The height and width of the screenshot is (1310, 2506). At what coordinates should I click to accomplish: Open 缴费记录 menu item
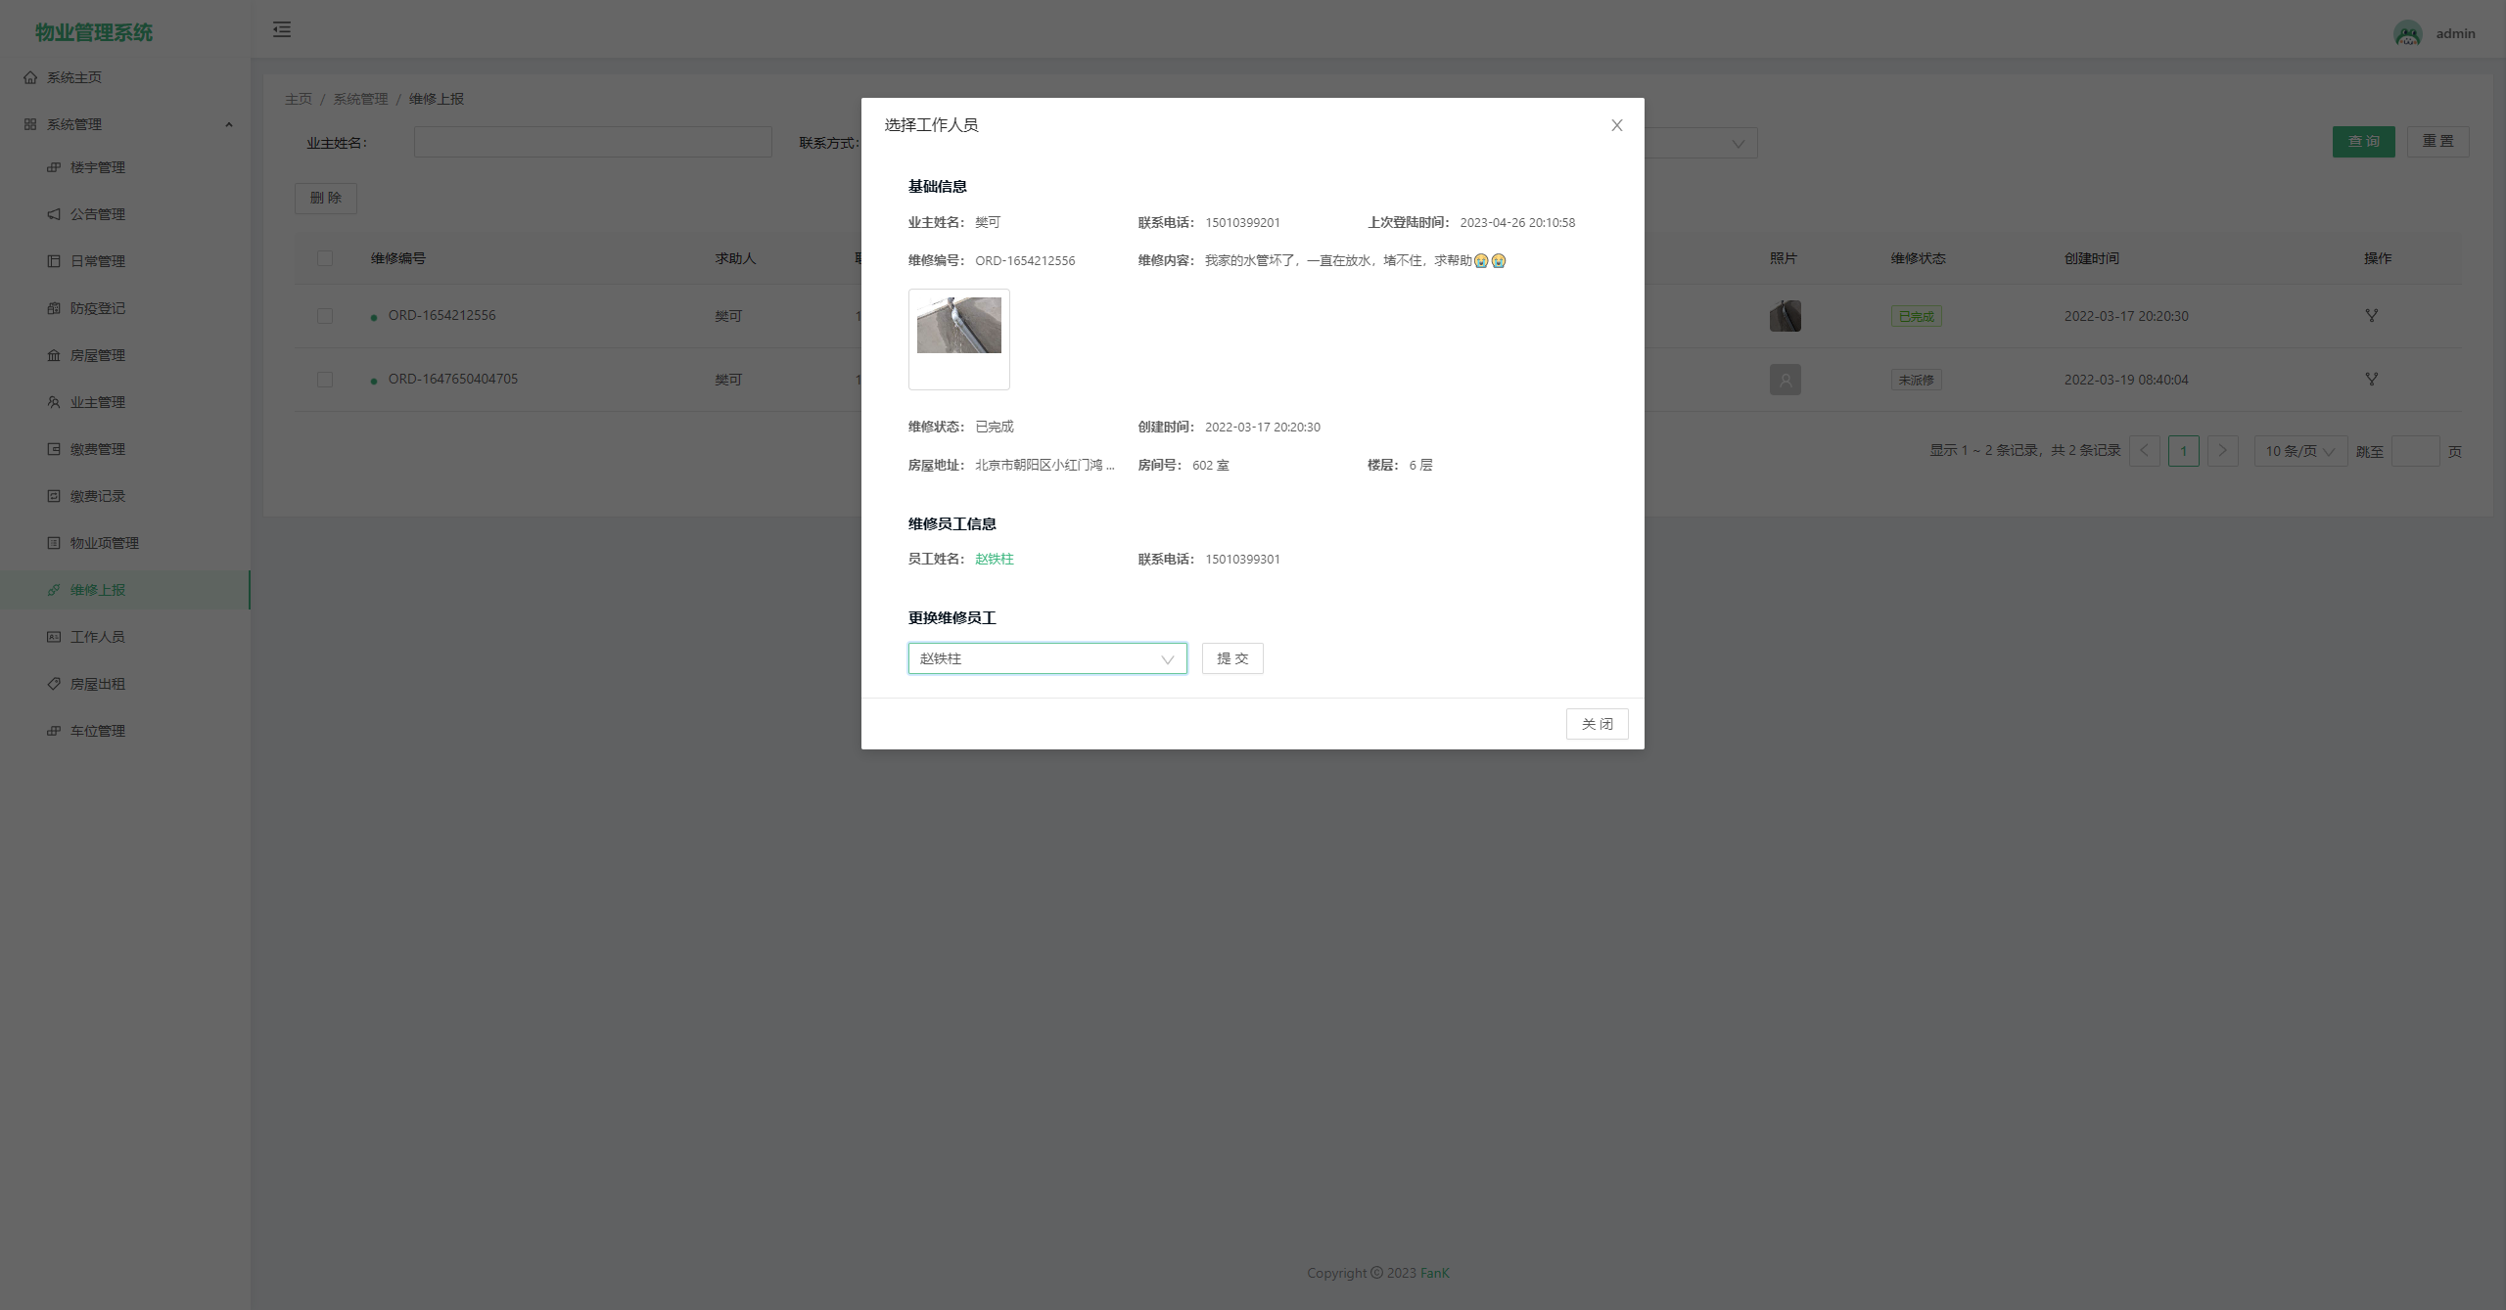pos(97,496)
